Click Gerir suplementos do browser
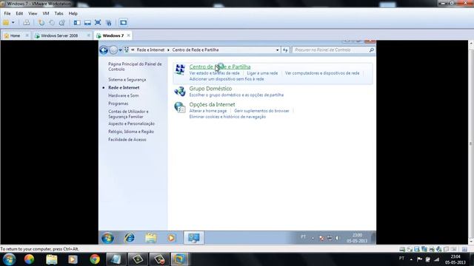474x266 pixels. (261, 111)
